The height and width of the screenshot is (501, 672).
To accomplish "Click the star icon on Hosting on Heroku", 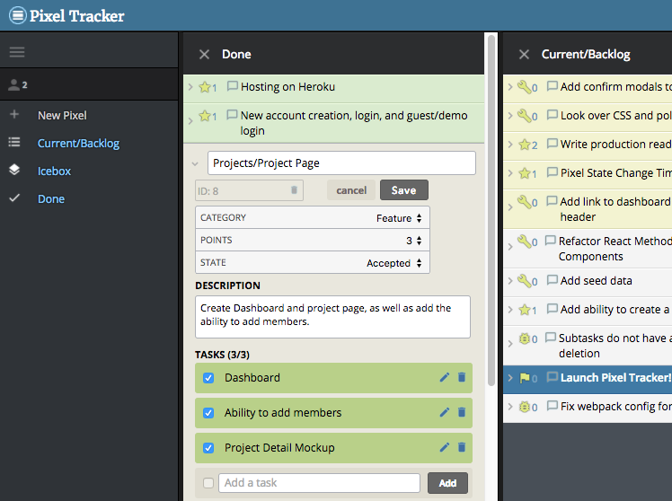I will (205, 87).
